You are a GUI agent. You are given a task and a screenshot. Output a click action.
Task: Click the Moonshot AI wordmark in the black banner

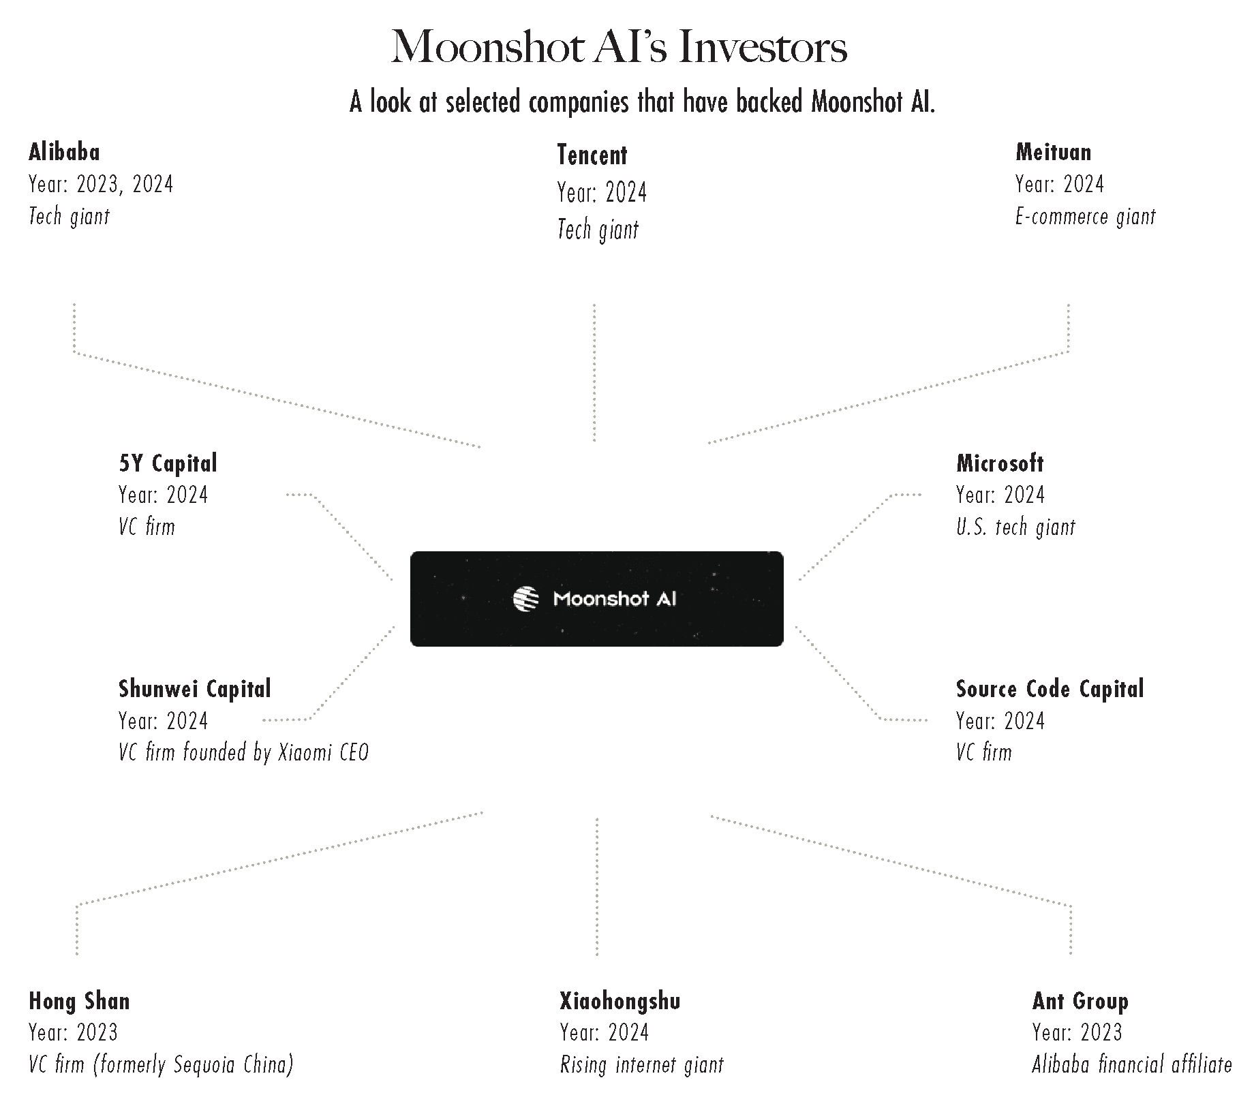(x=615, y=599)
